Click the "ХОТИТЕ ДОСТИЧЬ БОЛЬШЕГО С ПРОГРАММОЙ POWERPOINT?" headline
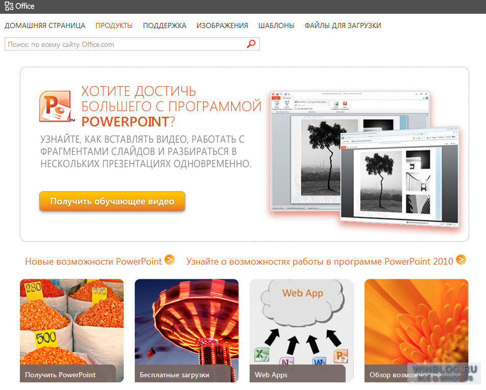486x390 pixels. click(x=172, y=107)
